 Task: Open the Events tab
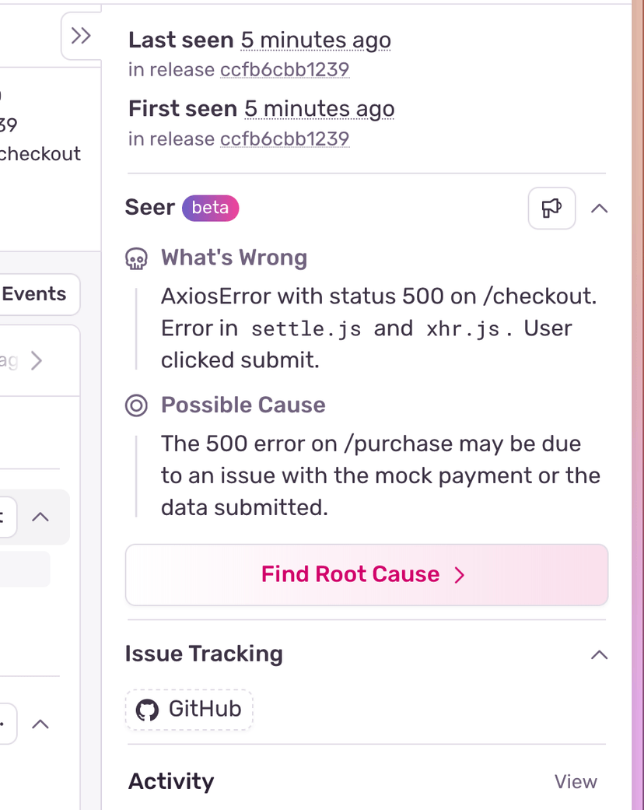coord(33,294)
